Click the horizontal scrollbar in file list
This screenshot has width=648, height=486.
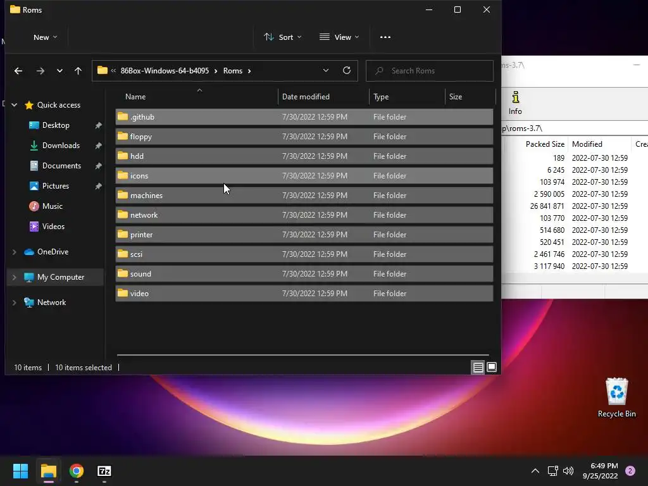(x=303, y=354)
